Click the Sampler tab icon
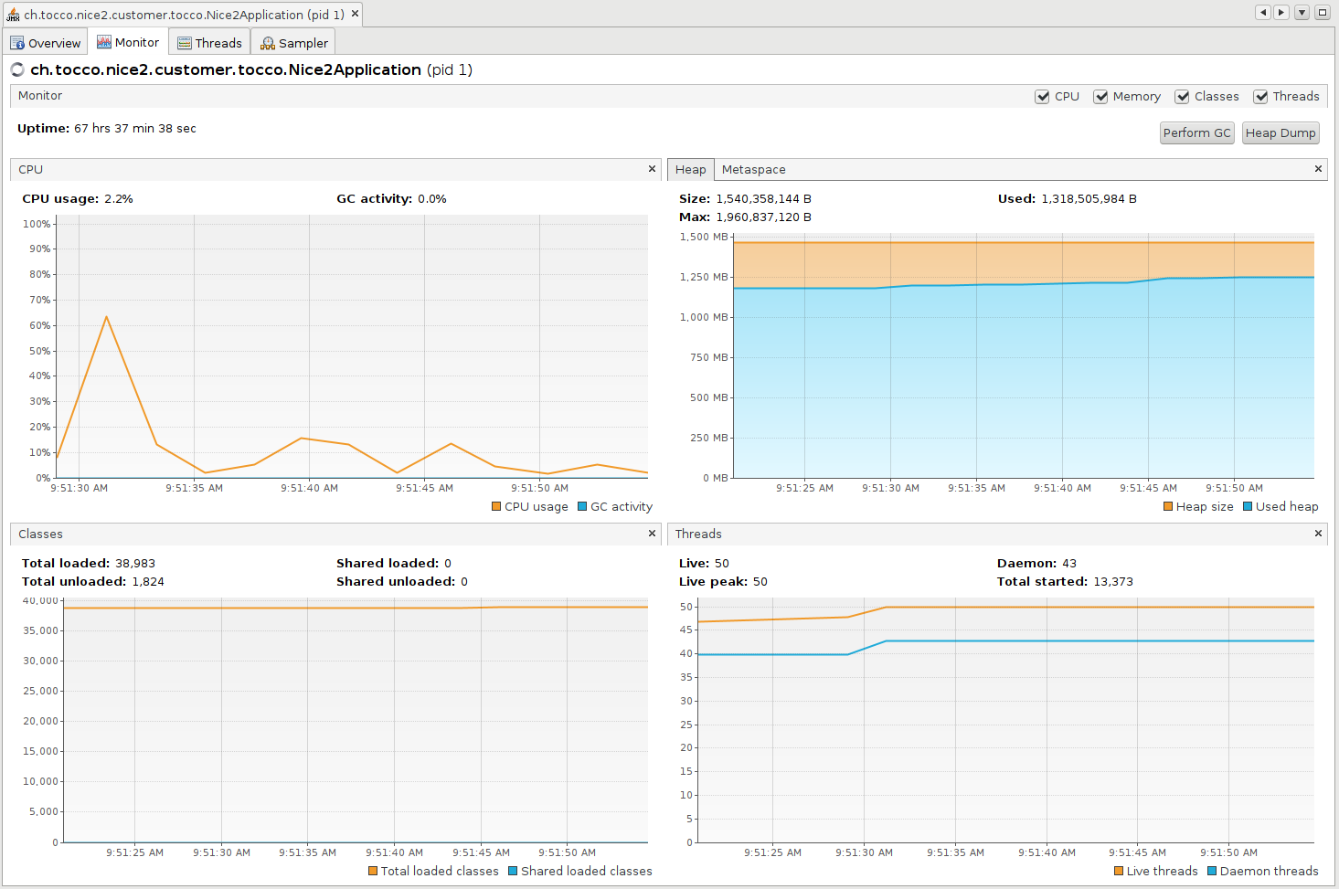Screen dimensions: 1339x889 tap(268, 43)
